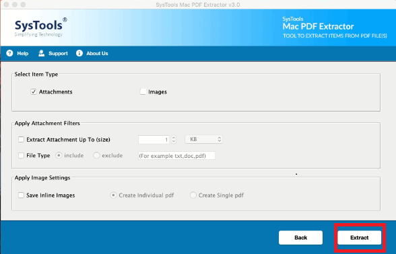
Task: Click the About Us info icon
Action: (79, 53)
